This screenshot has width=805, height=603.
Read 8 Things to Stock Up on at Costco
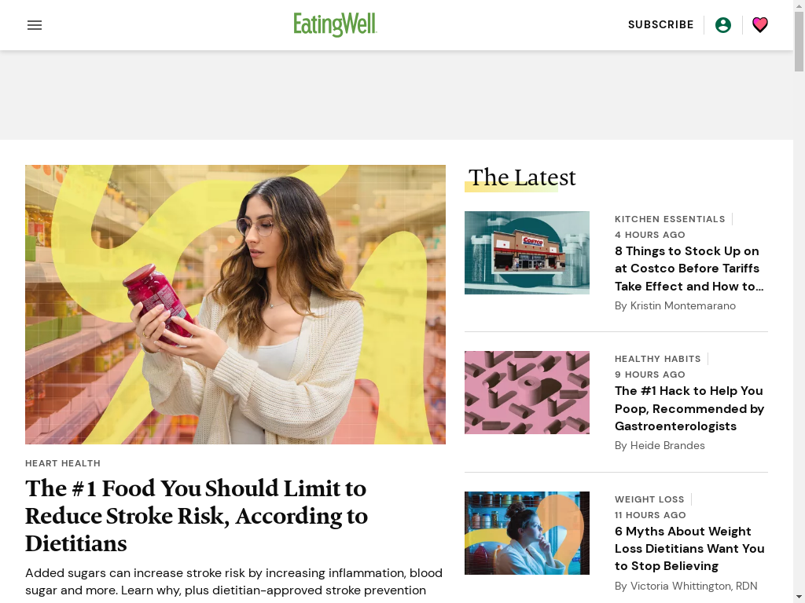[x=689, y=269]
